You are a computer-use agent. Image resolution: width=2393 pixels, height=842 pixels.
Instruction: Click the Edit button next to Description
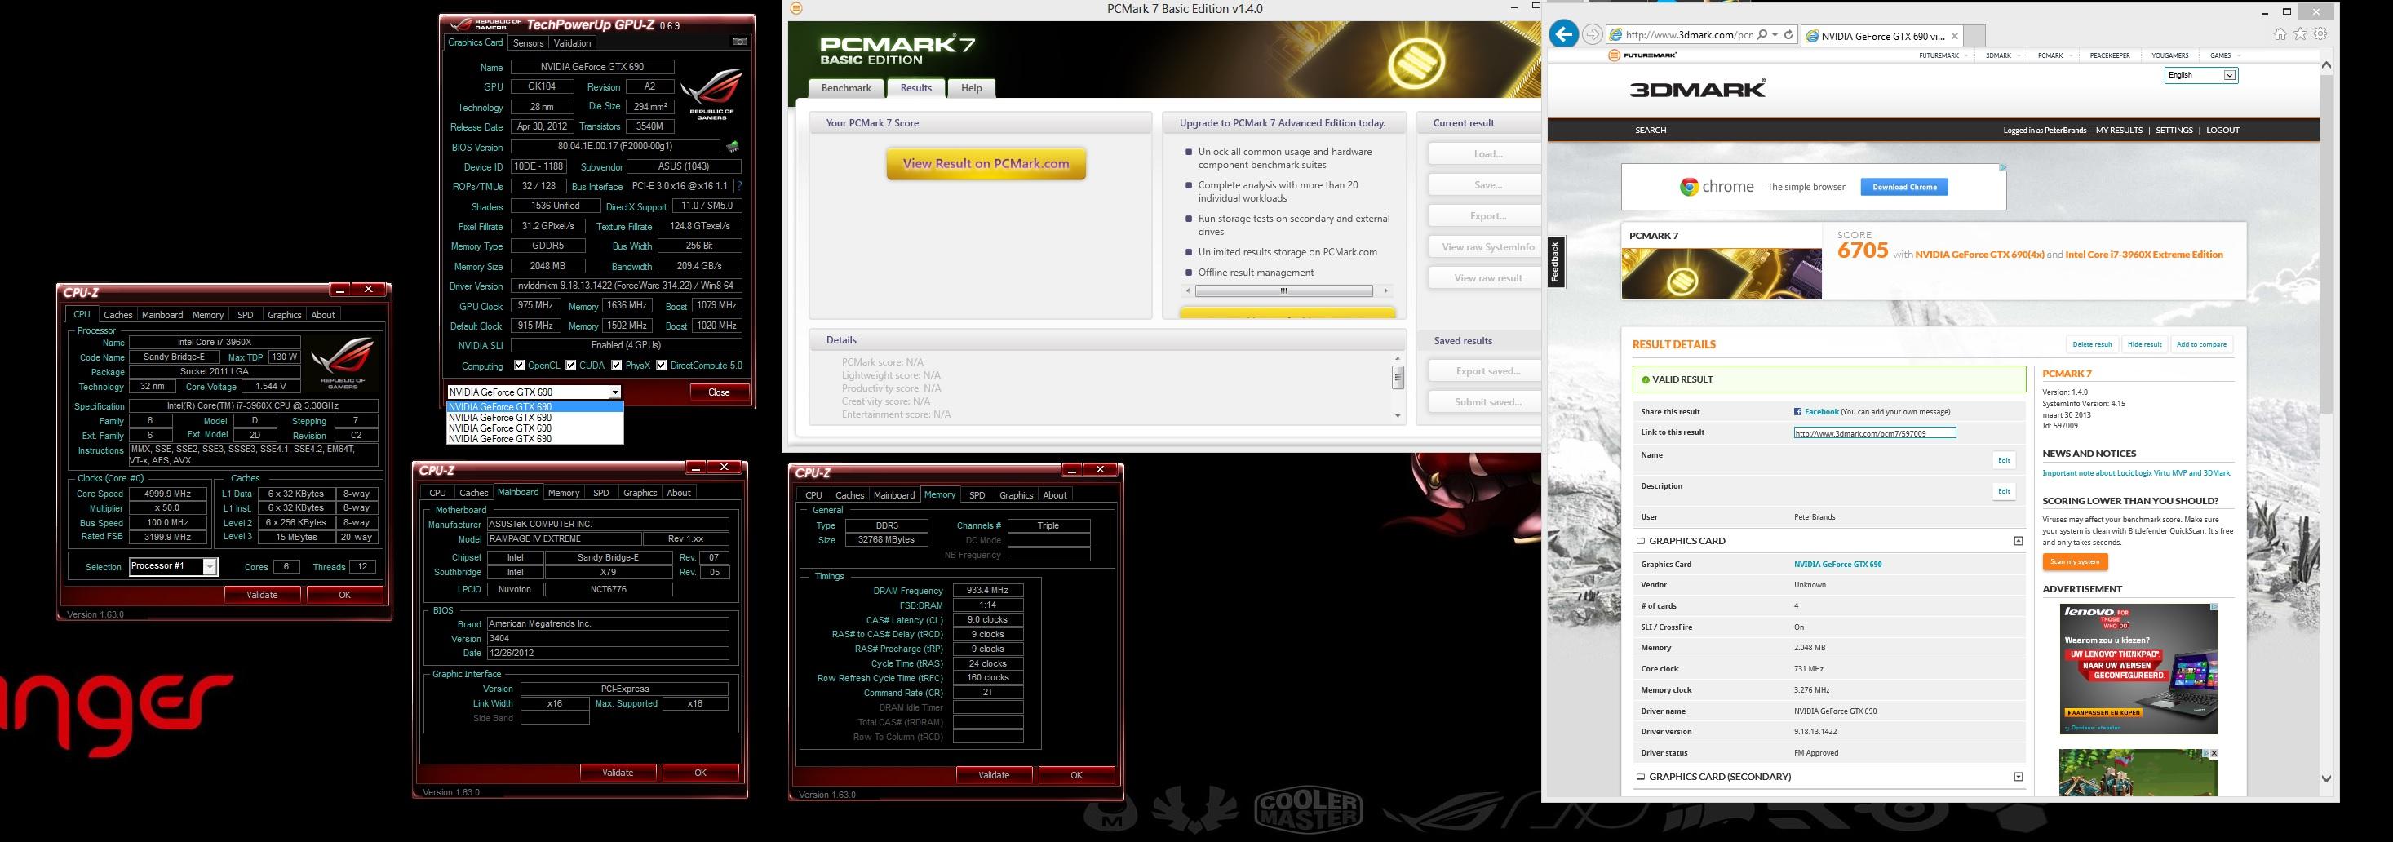point(2004,492)
